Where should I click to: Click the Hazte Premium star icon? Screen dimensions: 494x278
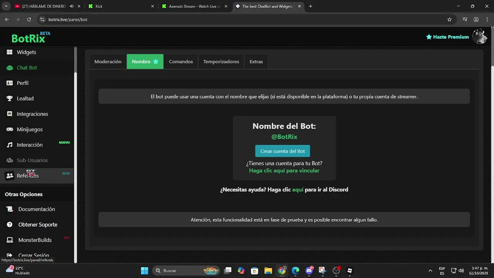coord(429,37)
